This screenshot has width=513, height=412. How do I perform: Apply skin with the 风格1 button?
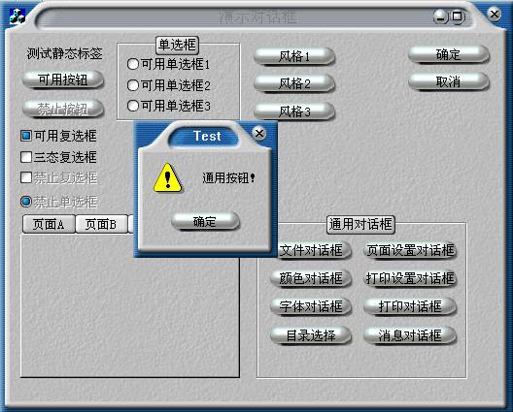294,56
